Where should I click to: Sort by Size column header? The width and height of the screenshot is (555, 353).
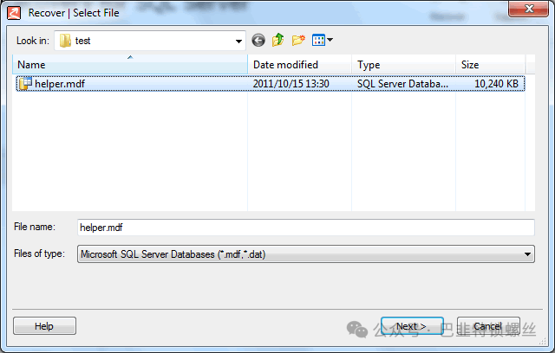[490, 65]
